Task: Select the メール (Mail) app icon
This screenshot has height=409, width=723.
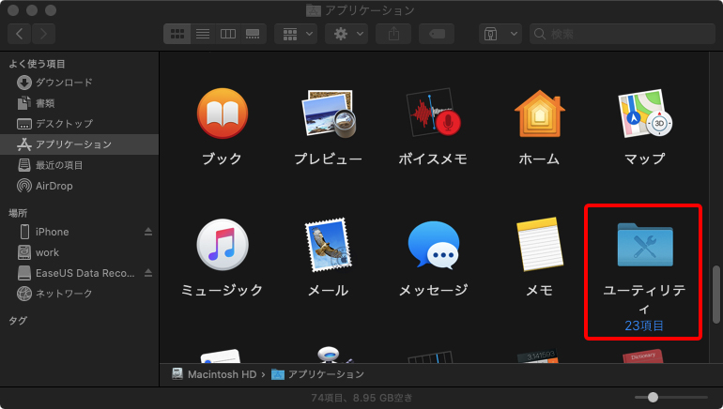Action: coord(328,245)
